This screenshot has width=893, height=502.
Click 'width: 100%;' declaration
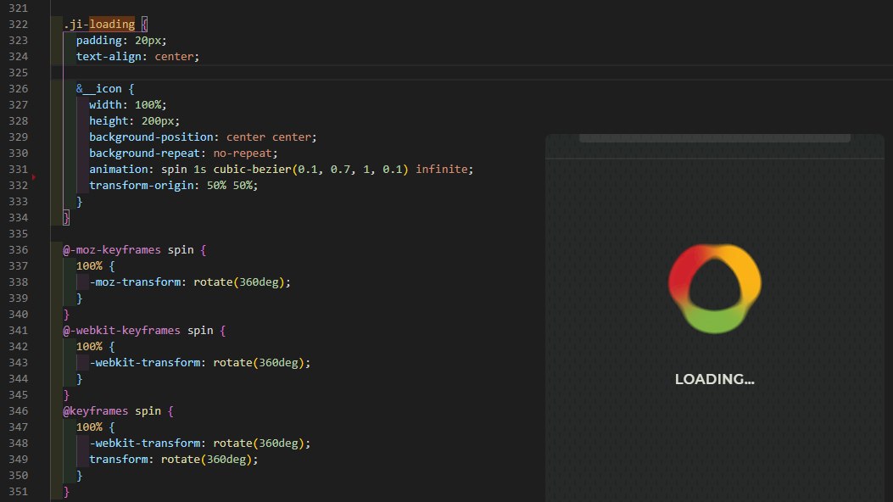coord(128,105)
